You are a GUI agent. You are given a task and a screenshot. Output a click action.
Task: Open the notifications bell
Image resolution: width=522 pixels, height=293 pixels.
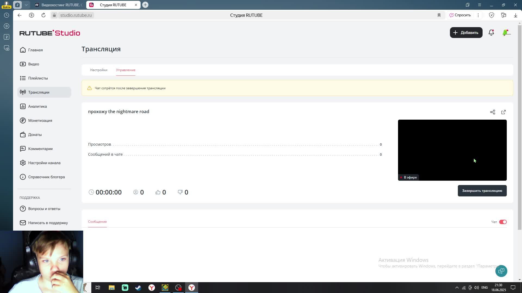pyautogui.click(x=491, y=33)
